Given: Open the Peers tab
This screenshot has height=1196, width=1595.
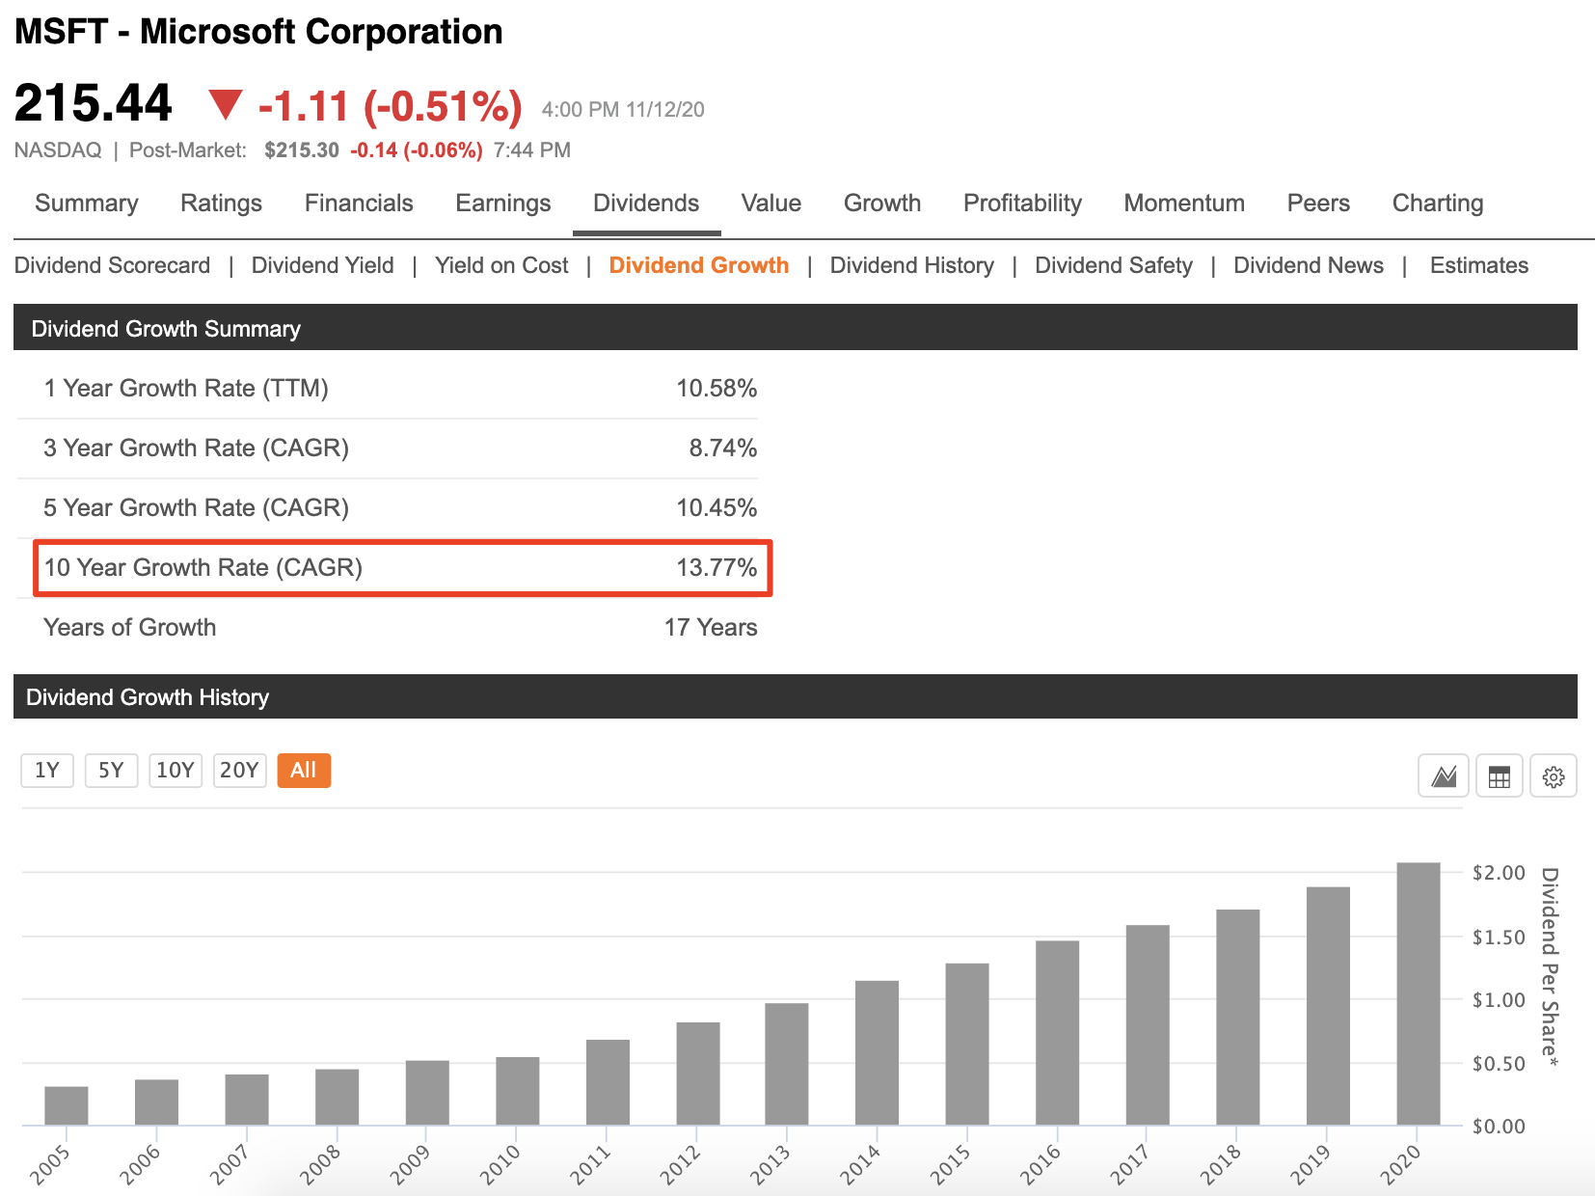Looking at the screenshot, I should pos(1318,203).
